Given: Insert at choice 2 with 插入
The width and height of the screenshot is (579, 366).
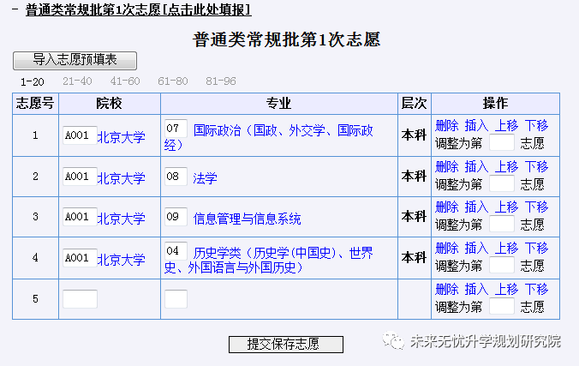Looking at the screenshot, I should [x=476, y=167].
